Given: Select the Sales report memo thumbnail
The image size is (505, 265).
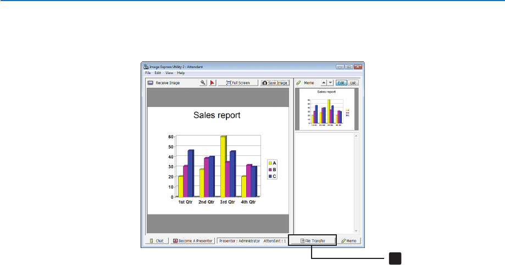Looking at the screenshot, I should pos(326,109).
